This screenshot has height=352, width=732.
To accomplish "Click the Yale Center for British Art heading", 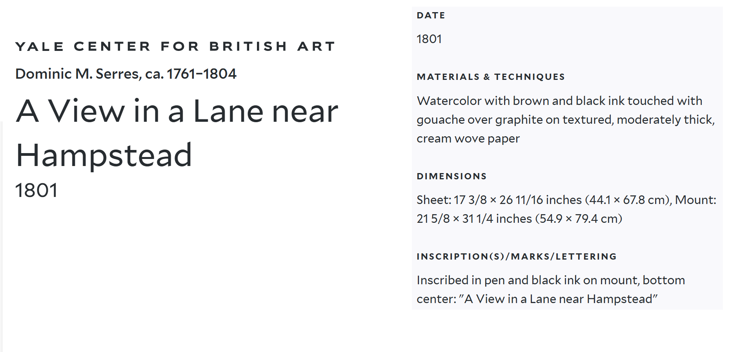I will pyautogui.click(x=175, y=46).
